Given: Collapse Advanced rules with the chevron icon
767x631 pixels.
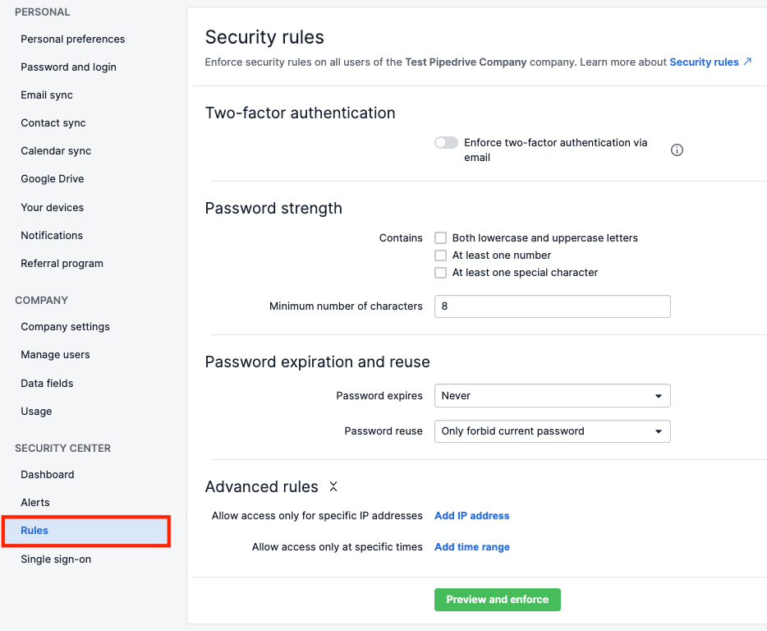Looking at the screenshot, I should click(333, 486).
